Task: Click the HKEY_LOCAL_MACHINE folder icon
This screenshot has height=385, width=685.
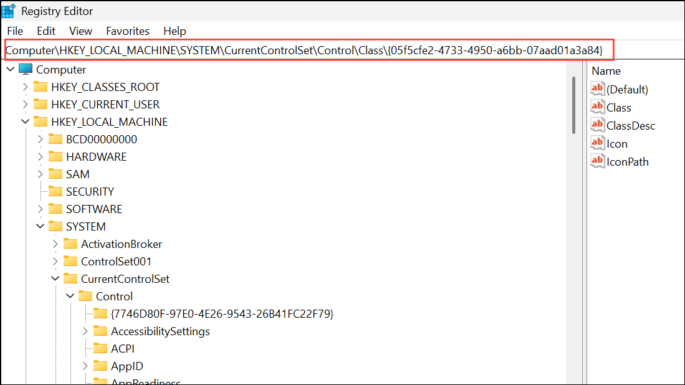Action: pos(41,121)
